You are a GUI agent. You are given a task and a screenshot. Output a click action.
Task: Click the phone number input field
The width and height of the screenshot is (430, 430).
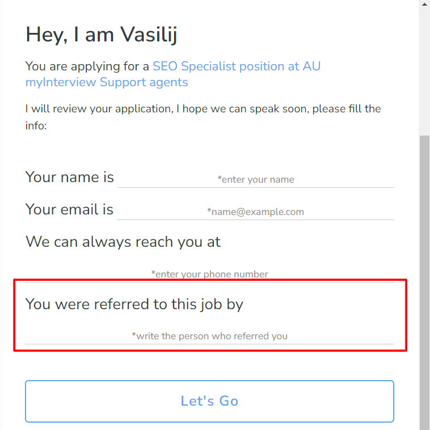pos(209,274)
